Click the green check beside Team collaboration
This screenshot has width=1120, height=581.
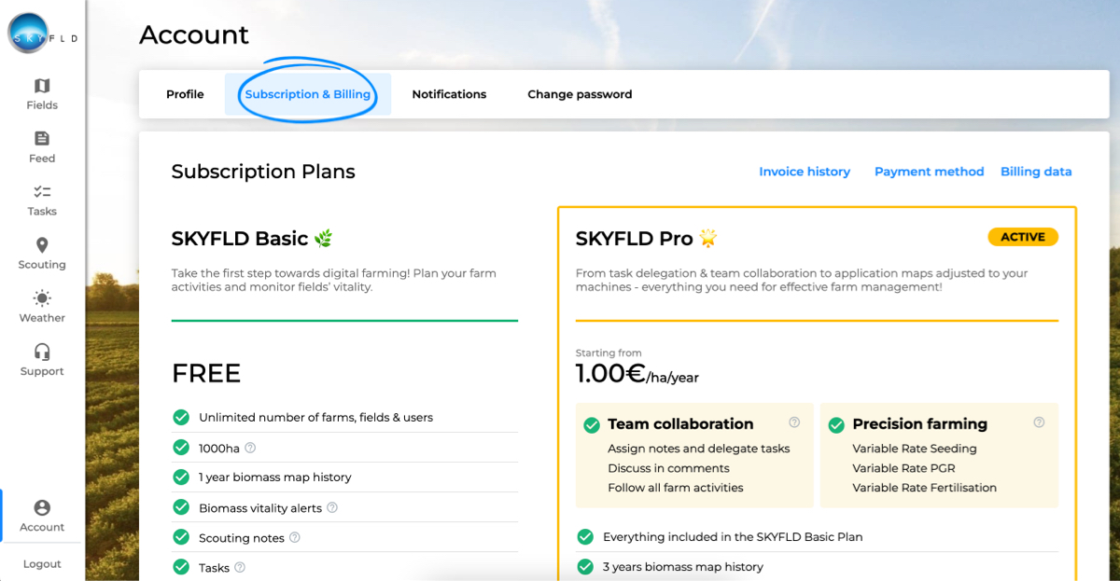click(591, 425)
